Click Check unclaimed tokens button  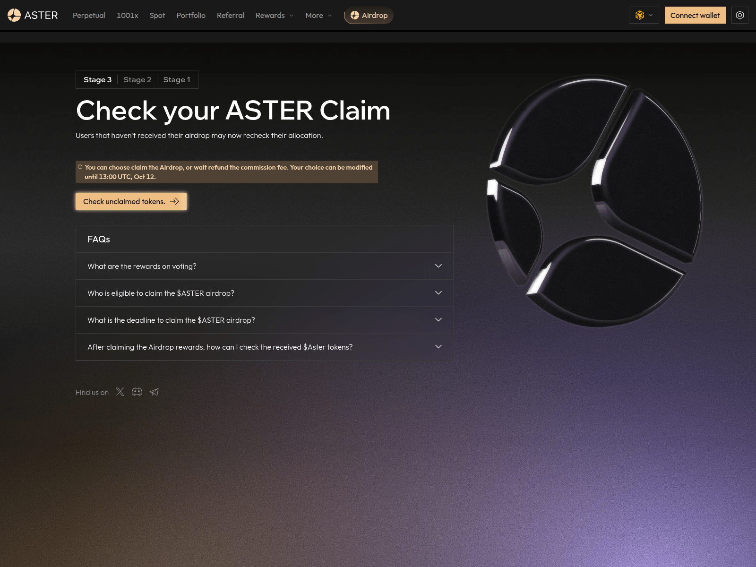[x=131, y=201]
